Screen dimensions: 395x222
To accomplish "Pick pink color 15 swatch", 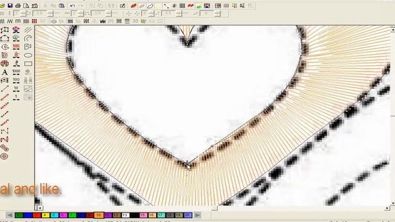I will (143, 215).
